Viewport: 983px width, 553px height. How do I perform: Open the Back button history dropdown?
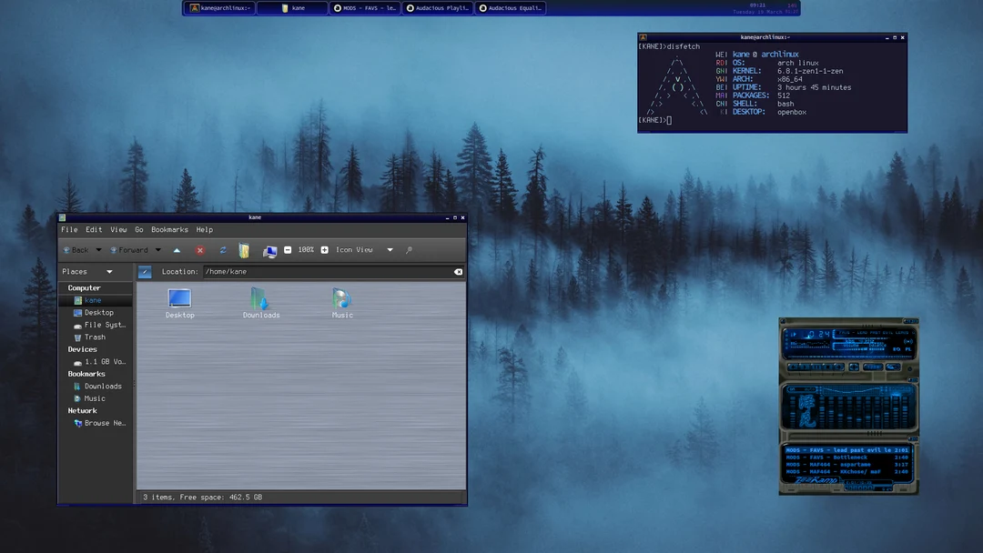click(x=98, y=250)
